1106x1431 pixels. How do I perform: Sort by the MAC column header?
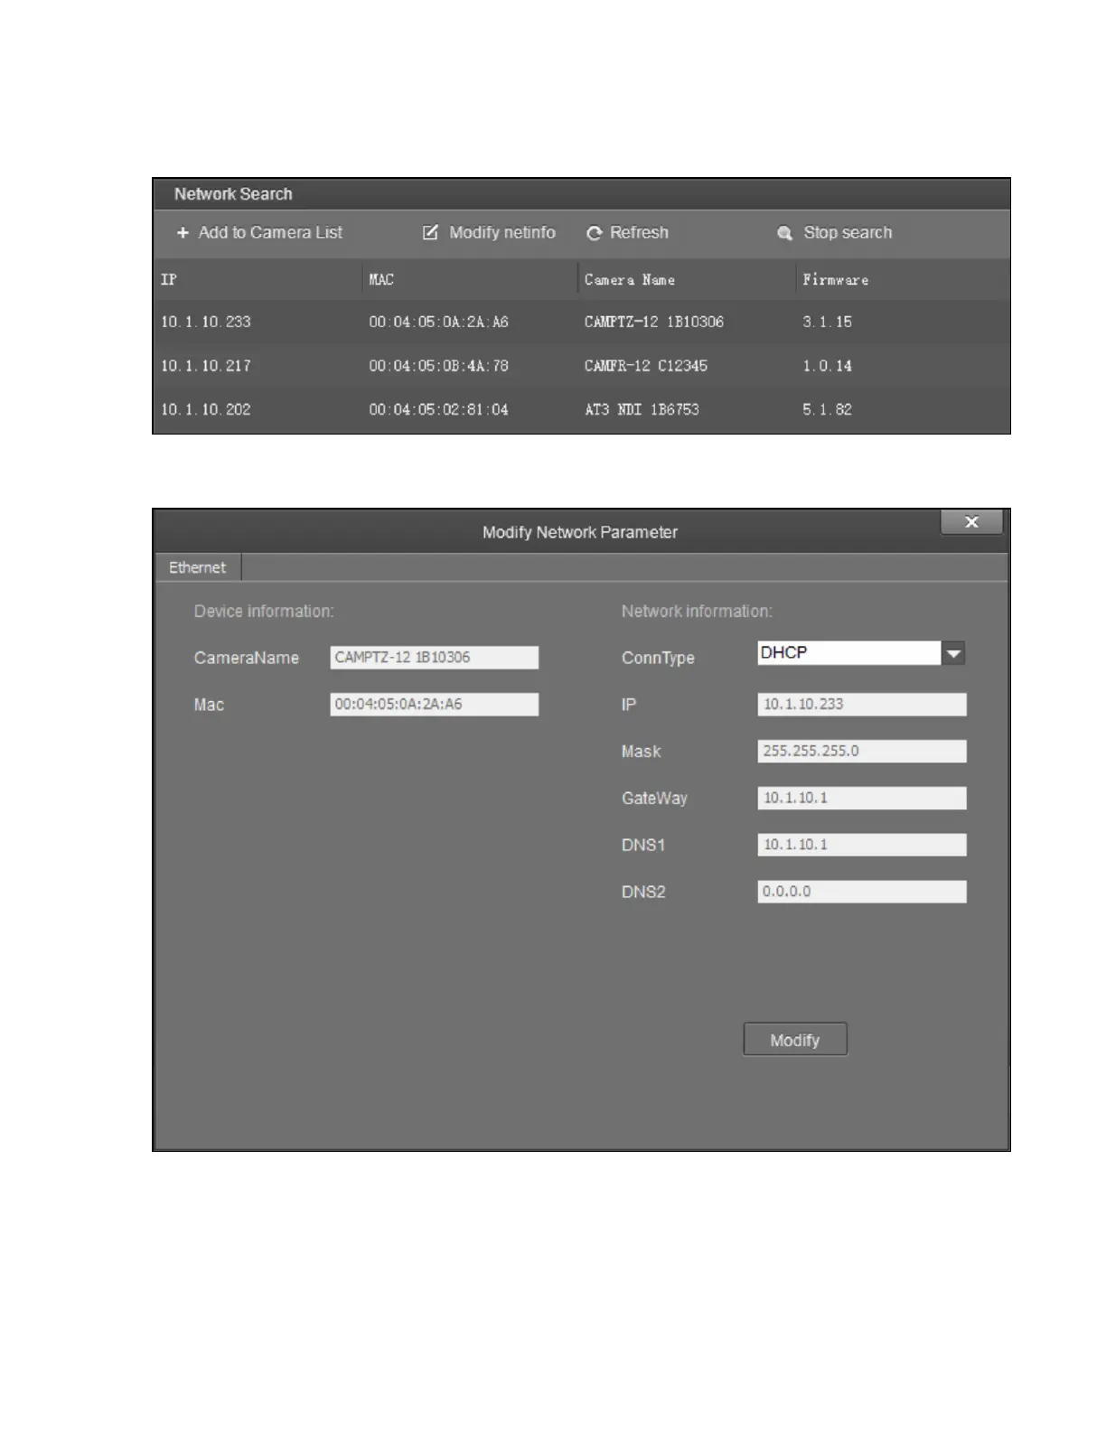pos(381,279)
